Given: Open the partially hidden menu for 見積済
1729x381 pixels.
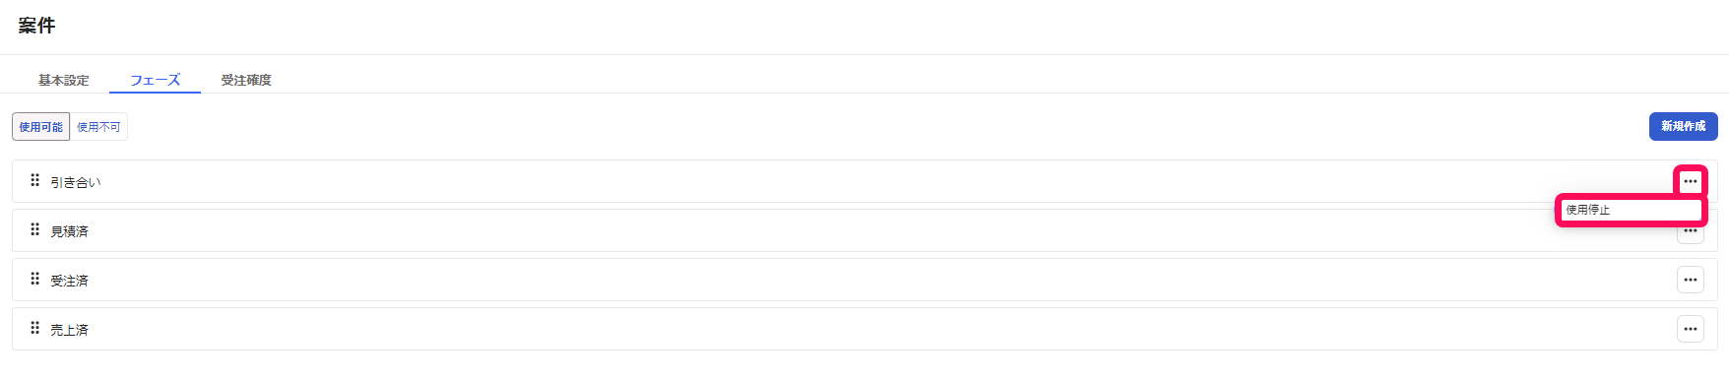Looking at the screenshot, I should tap(1690, 234).
